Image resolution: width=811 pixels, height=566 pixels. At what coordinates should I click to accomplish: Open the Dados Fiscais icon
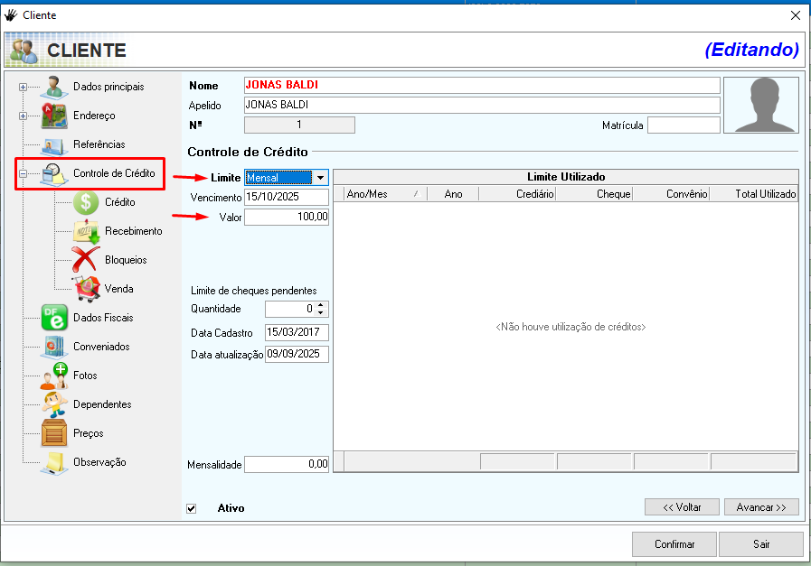[54, 318]
